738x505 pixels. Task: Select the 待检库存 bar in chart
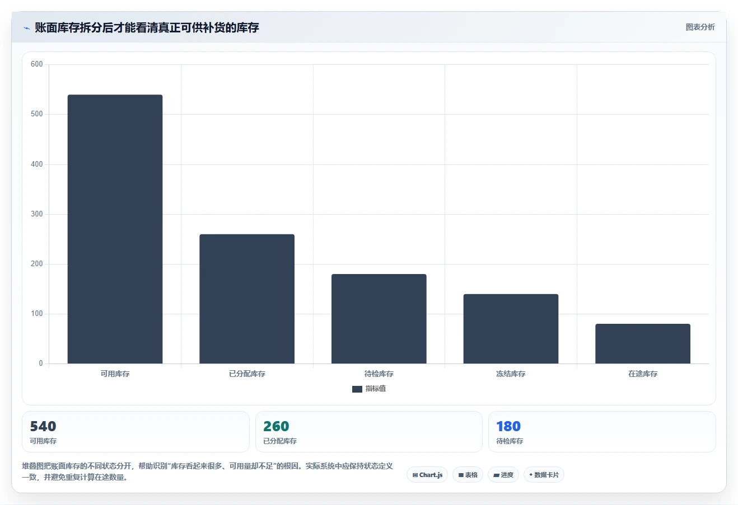[x=379, y=319]
